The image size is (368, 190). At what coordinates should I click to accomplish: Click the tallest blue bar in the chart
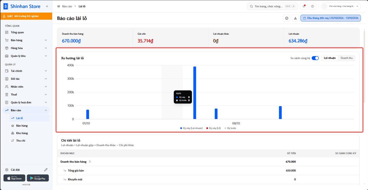coord(195,93)
